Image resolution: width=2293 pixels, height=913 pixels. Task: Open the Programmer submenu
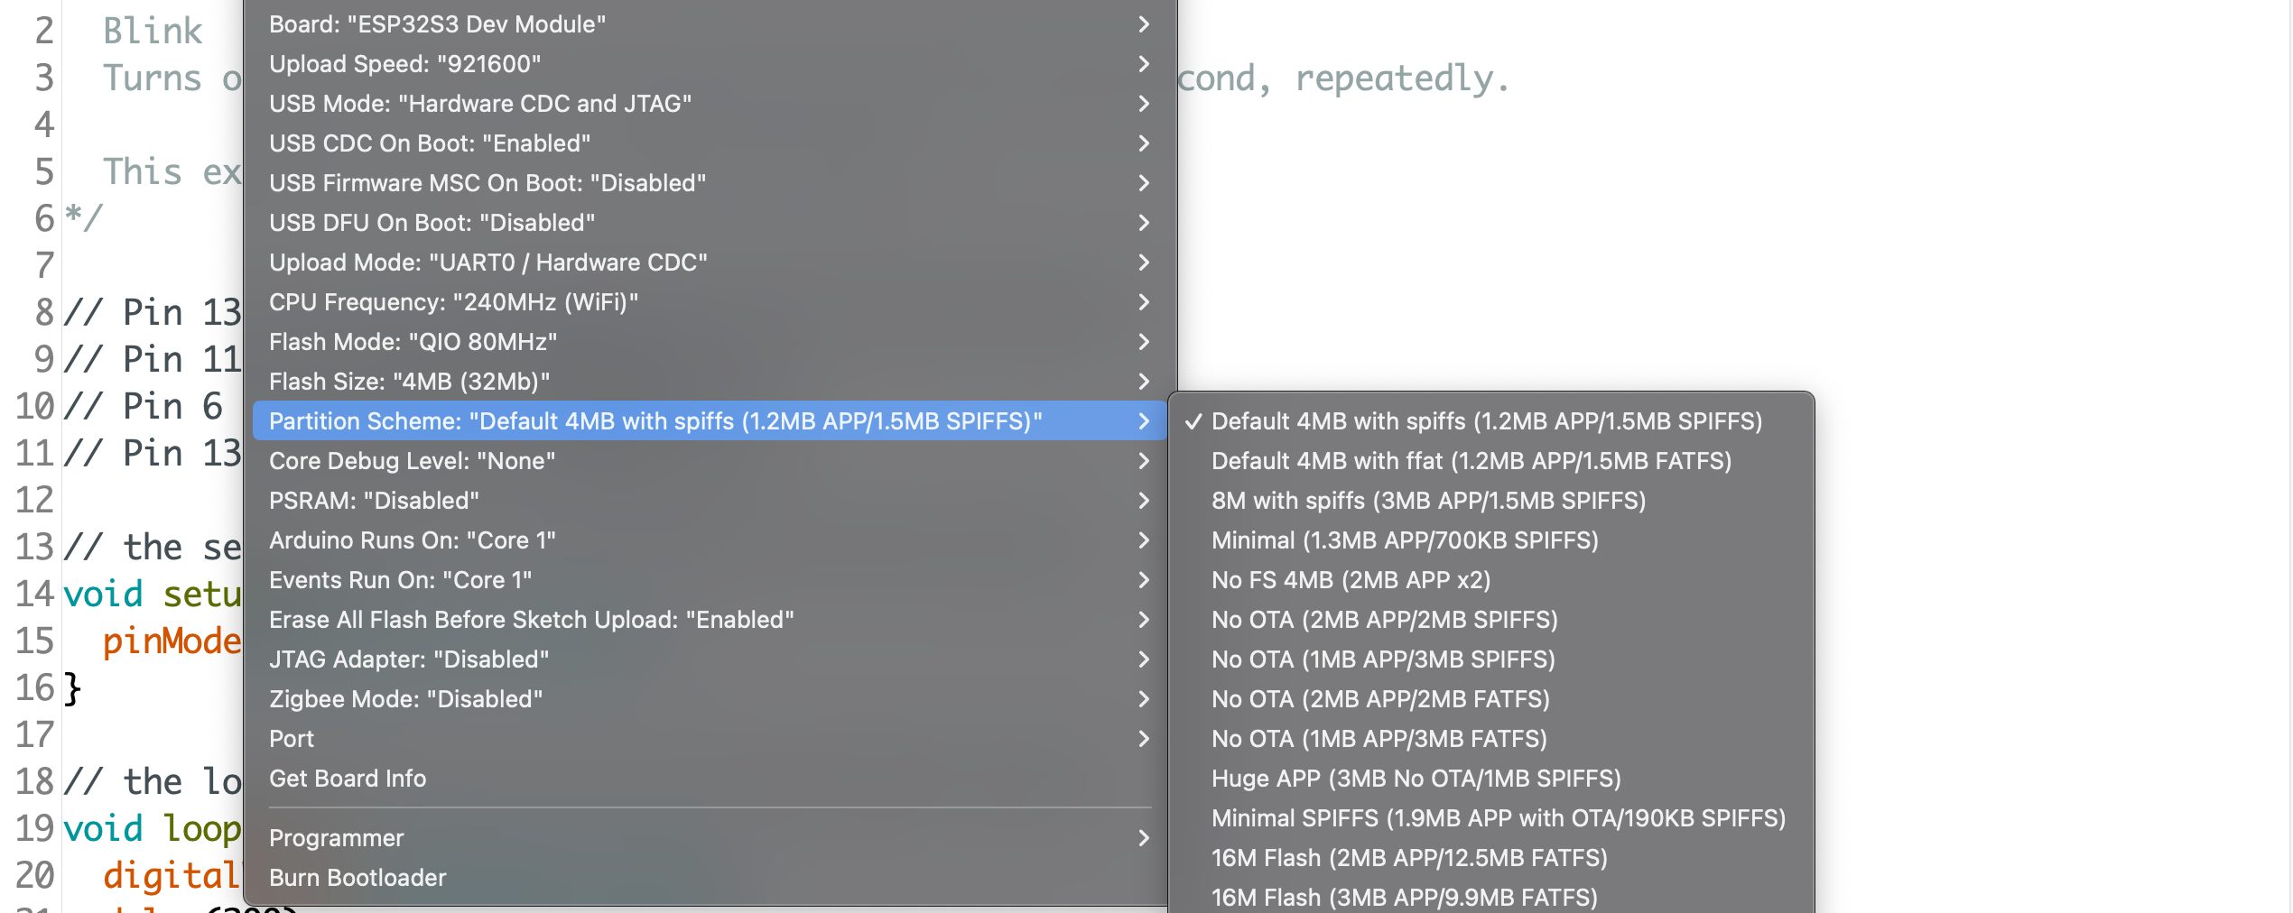click(336, 838)
